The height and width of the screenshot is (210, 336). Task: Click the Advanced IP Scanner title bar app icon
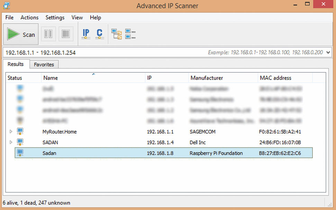point(7,6)
